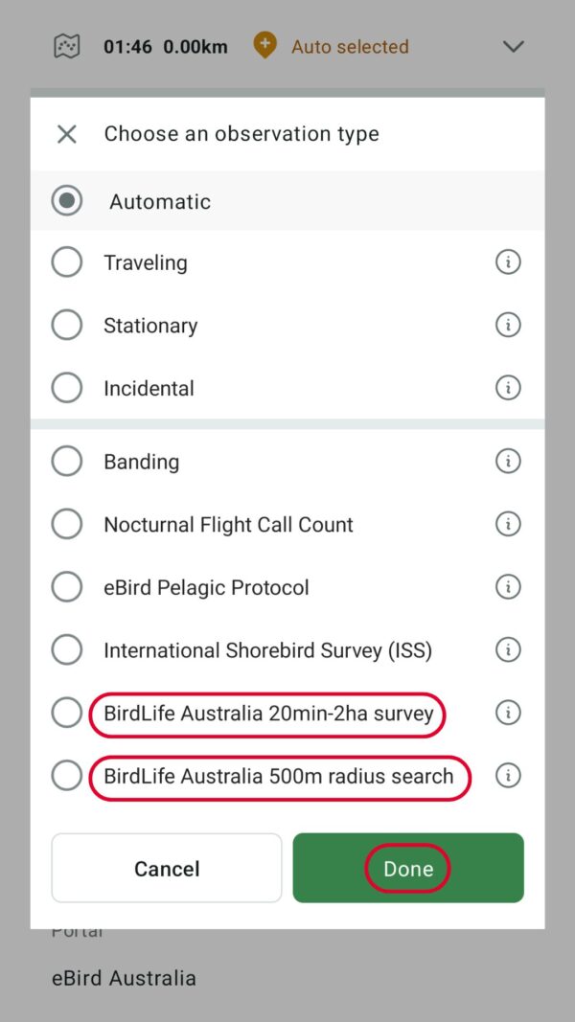This screenshot has height=1022, width=575.
Task: Show info for eBird Pelagic Protocol
Action: pos(509,587)
